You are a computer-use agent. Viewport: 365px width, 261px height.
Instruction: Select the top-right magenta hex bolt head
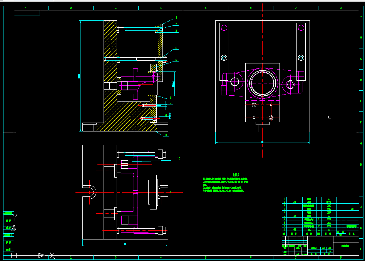(301, 28)
